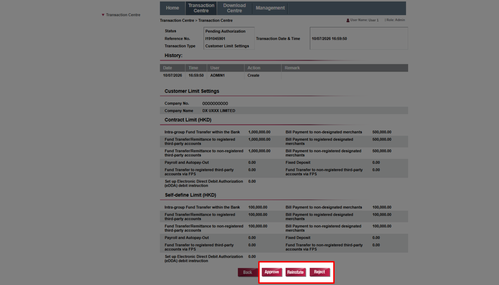Click the Customer Limit Settings type field
The width and height of the screenshot is (499, 285).
click(x=228, y=46)
